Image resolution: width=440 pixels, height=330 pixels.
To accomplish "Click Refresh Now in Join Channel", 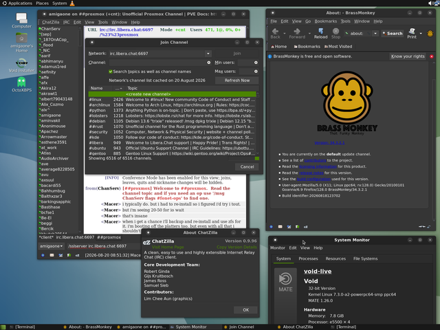I will coord(236,80).
